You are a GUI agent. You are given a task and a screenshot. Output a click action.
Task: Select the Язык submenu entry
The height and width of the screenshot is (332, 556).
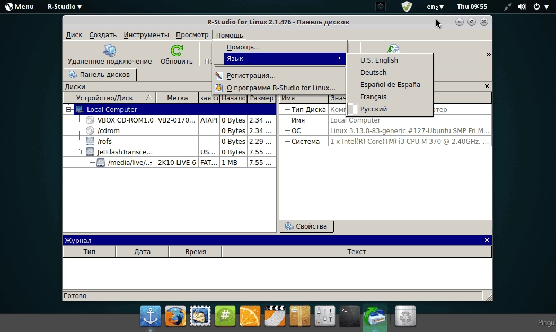(280, 58)
